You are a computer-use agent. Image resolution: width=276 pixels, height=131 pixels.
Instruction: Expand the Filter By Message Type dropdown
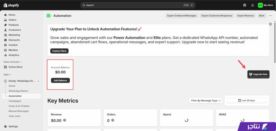pos(206,101)
